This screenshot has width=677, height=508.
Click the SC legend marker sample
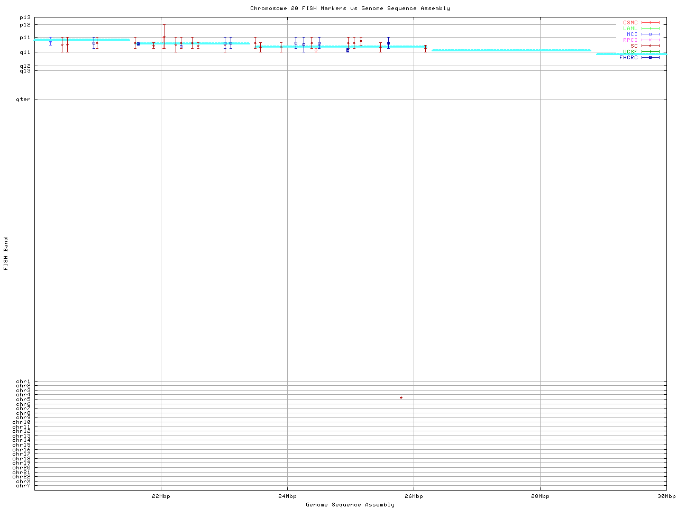click(650, 46)
